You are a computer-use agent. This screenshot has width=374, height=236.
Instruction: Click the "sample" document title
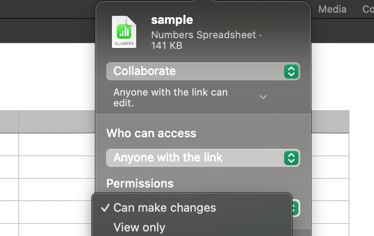(172, 20)
